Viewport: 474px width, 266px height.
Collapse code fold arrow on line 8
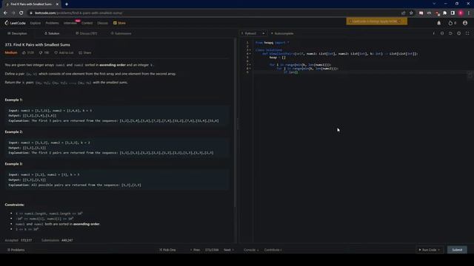pyautogui.click(x=250, y=69)
